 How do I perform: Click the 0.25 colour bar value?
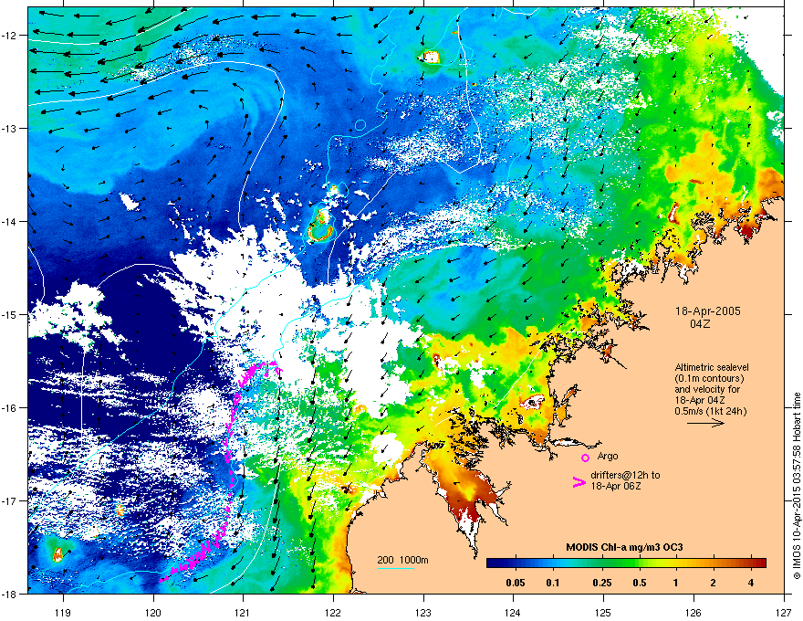tap(601, 583)
